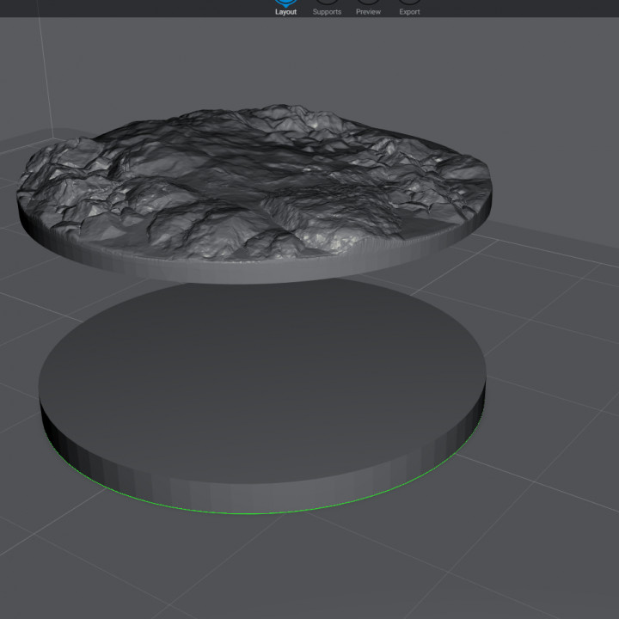Click the Export icon in top bar
Viewport: 619px width, 619px height.
pos(409,3)
